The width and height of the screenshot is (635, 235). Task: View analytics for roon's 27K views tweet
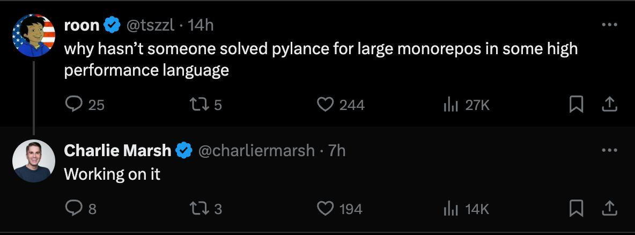pyautogui.click(x=449, y=105)
